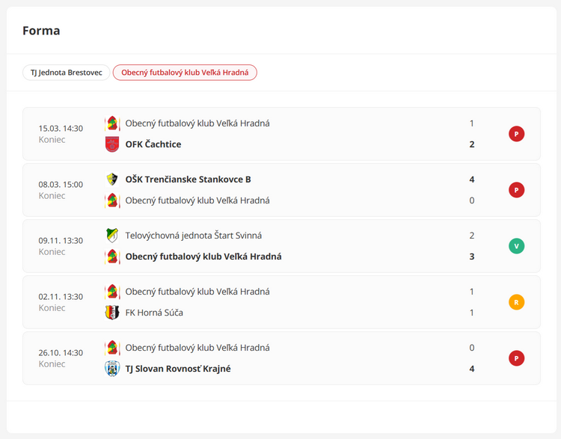Switch to TJ Jednota Brestovec tab

coord(66,73)
